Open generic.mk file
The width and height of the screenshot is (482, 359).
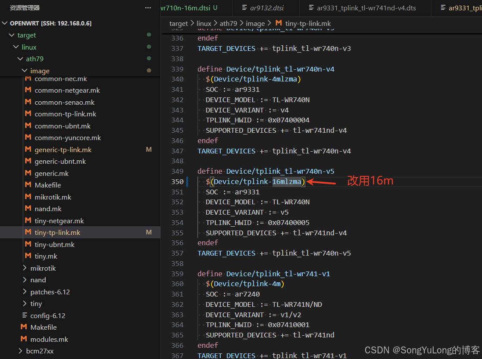51,173
